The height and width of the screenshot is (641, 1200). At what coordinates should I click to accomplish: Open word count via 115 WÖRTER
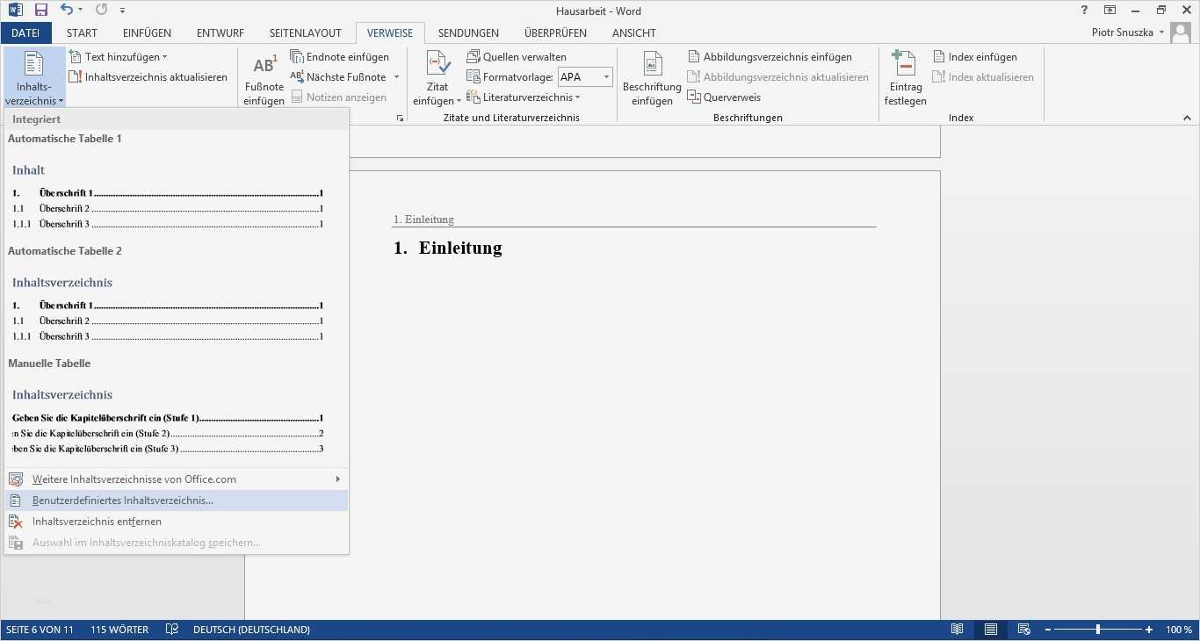119,630
